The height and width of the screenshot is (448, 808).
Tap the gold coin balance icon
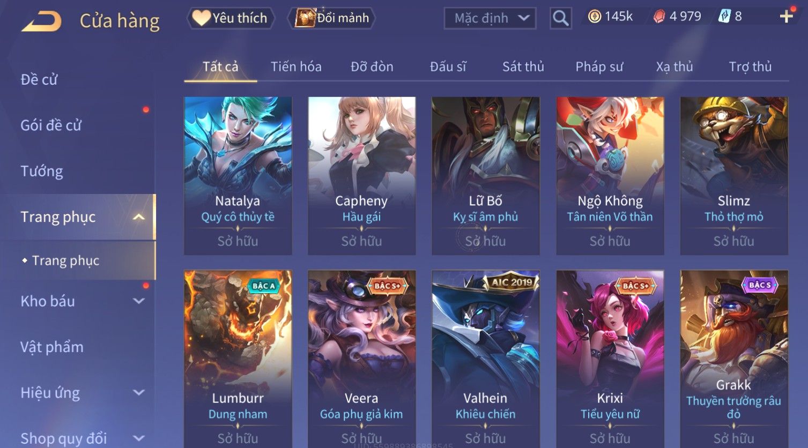click(x=594, y=17)
